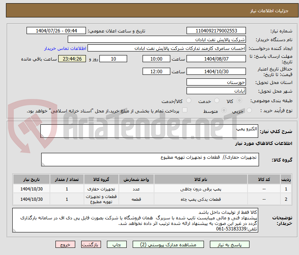Click the remaining days field 10

click(x=113, y=59)
